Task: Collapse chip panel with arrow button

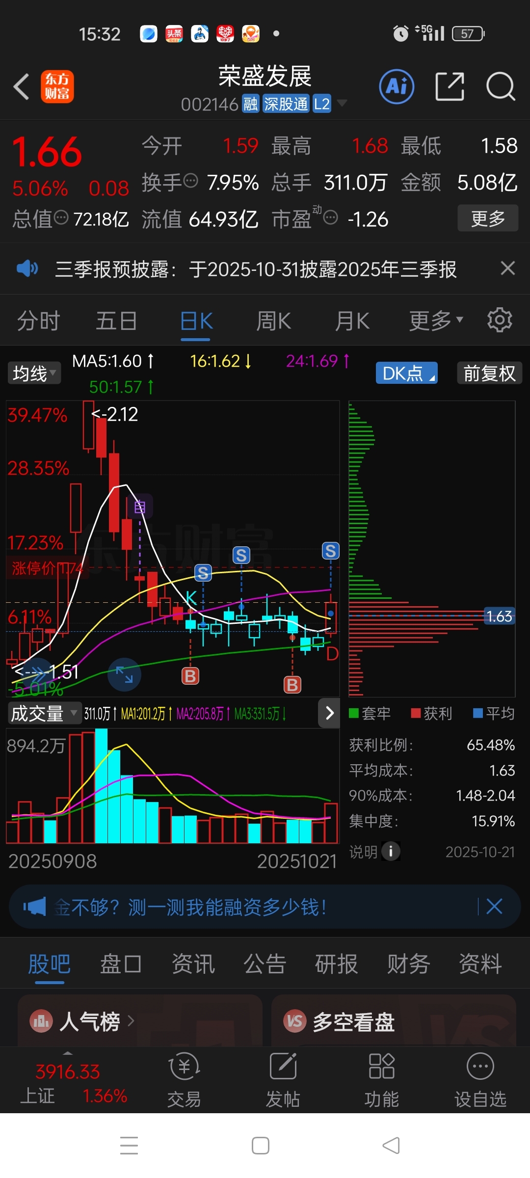Action: [x=329, y=713]
